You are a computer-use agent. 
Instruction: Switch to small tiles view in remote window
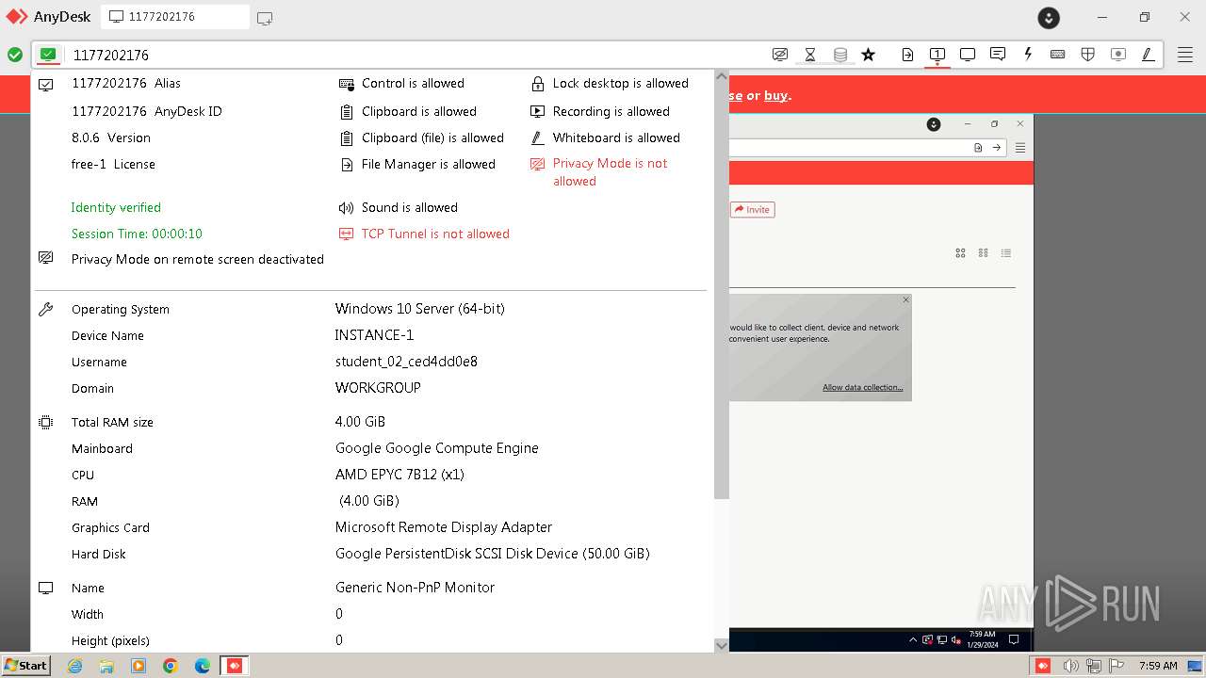[x=983, y=252]
